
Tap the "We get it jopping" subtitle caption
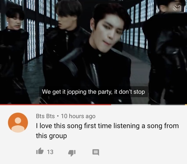[x=93, y=92]
